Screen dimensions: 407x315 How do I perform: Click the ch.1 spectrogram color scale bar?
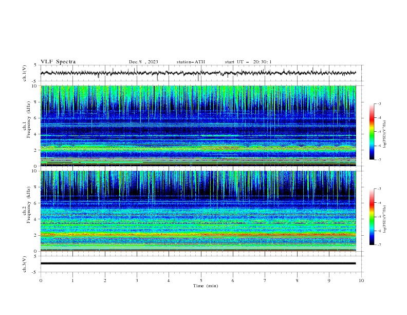tap(372, 132)
